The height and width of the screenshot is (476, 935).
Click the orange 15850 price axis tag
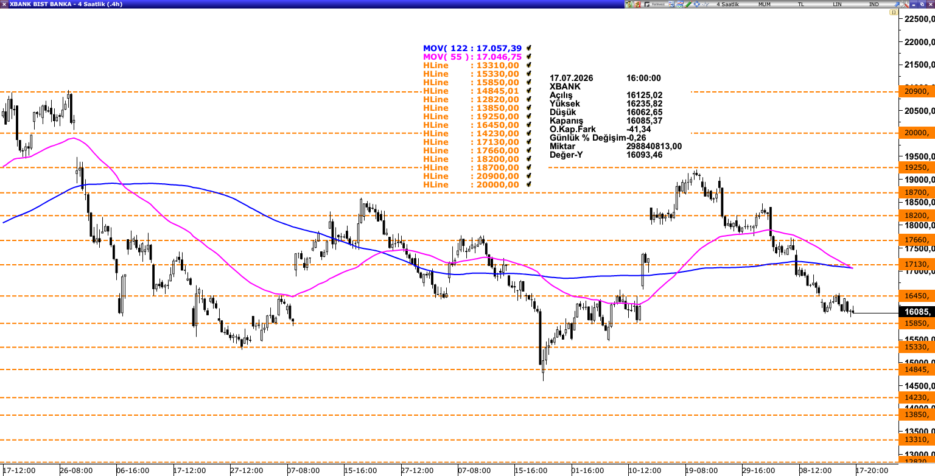[x=916, y=323]
